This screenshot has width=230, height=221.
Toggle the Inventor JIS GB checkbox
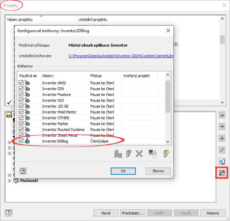tap(21, 106)
